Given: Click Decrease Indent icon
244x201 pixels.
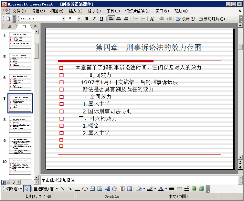Looking at the screenshot, I should (162, 19).
